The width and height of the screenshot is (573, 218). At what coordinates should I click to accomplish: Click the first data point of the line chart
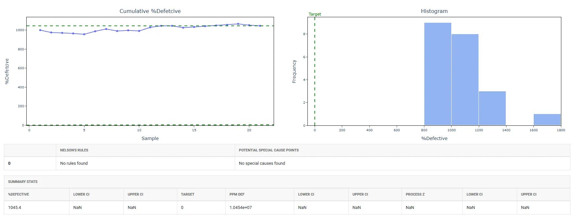[40, 30]
